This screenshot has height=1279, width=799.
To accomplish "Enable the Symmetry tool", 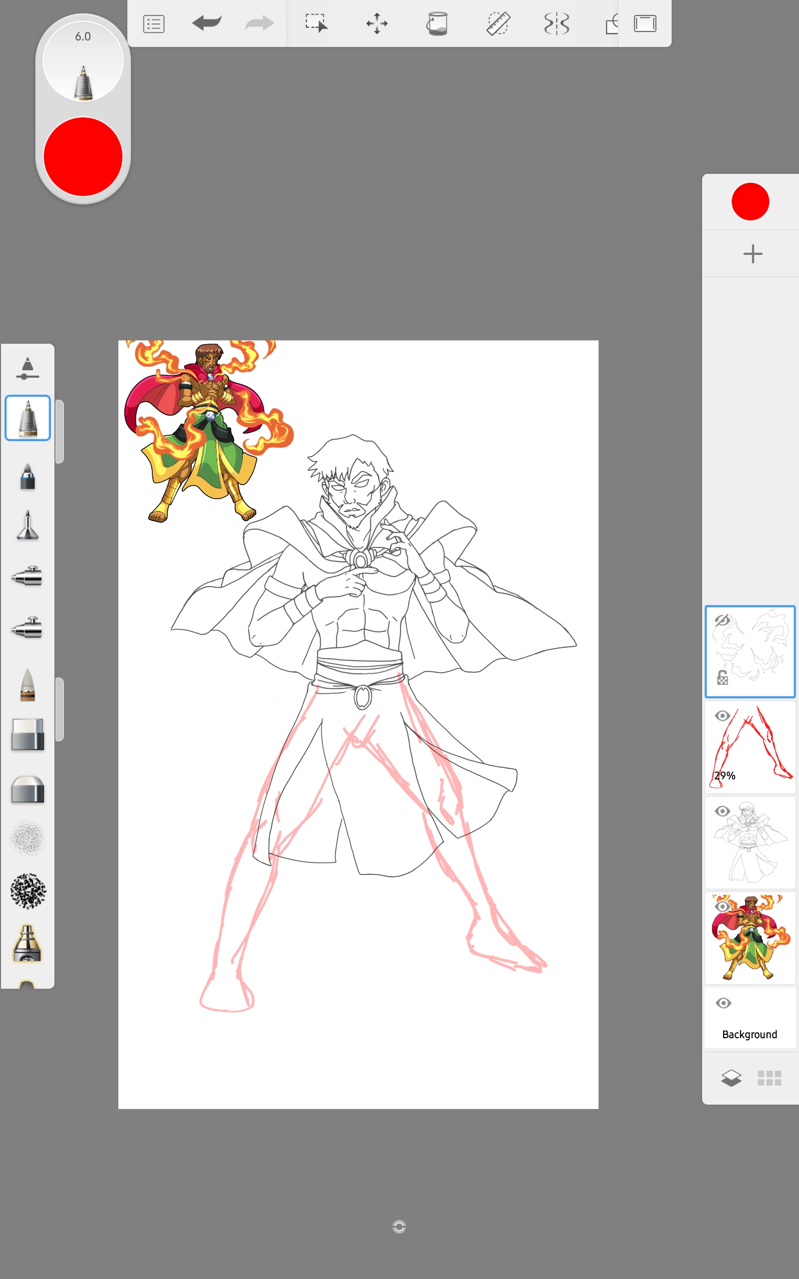I will [x=556, y=24].
